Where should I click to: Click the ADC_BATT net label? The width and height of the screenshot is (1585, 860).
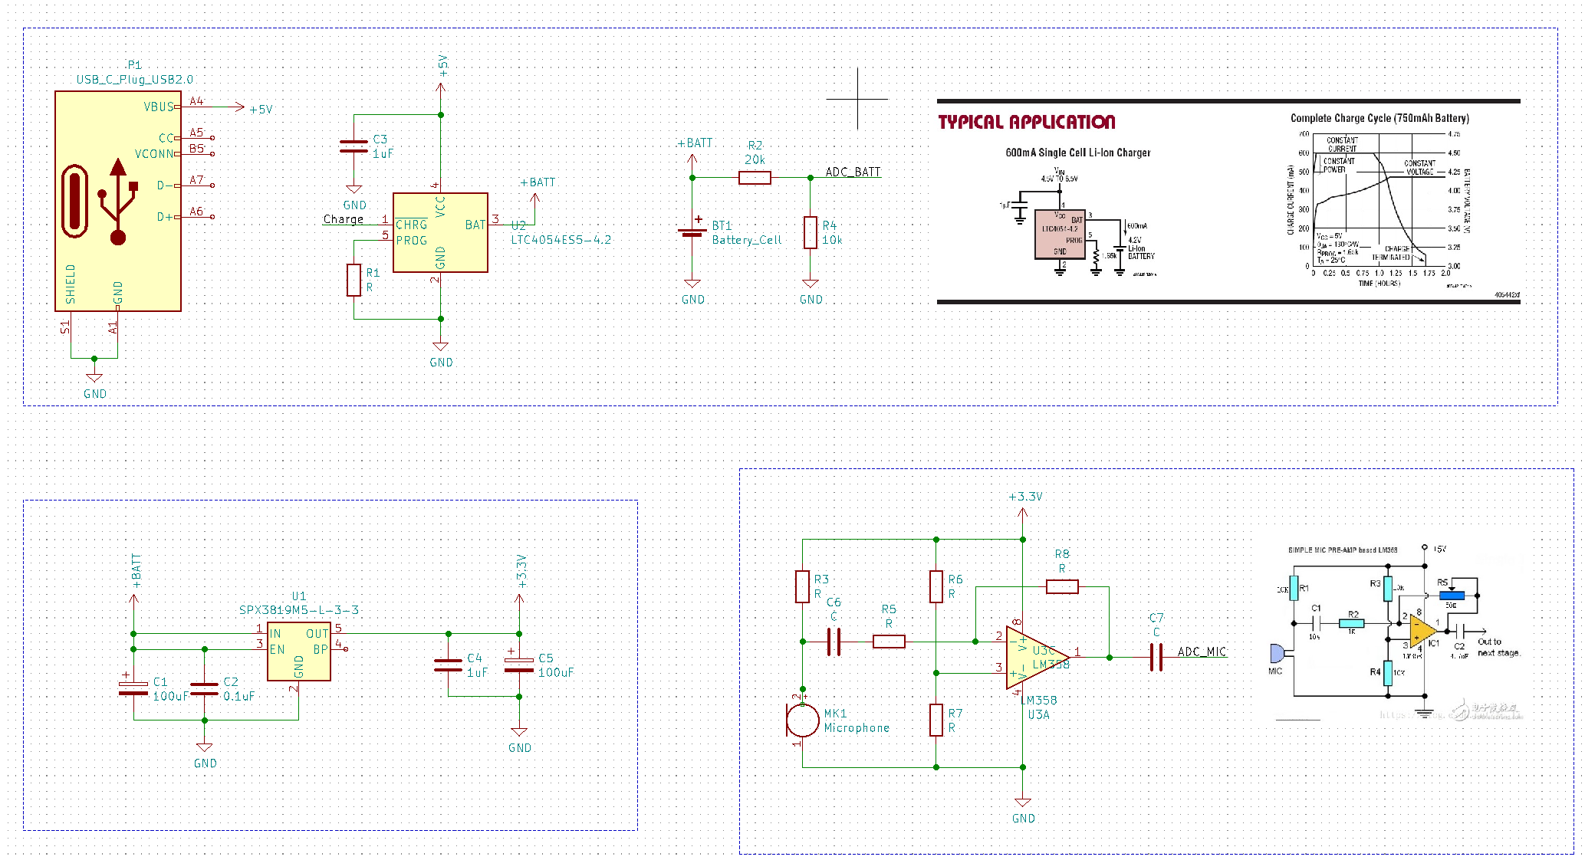pyautogui.click(x=853, y=172)
